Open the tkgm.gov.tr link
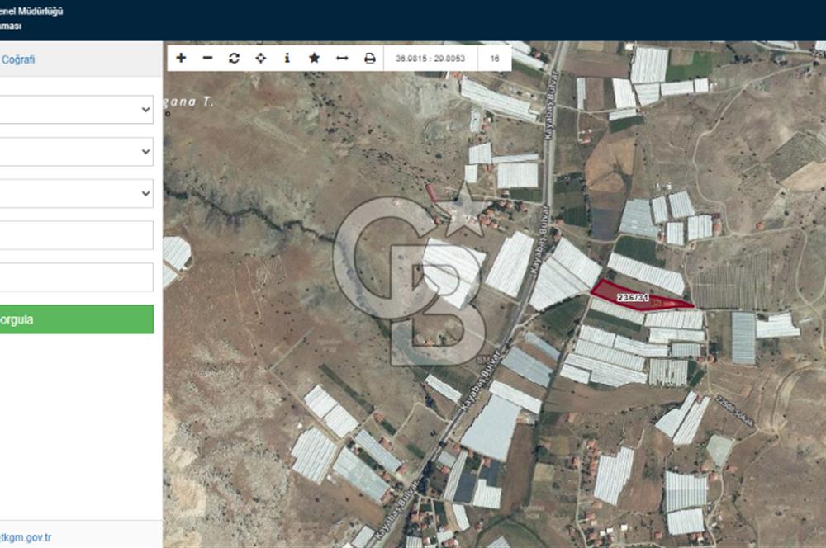This screenshot has width=826, height=548. click(26, 537)
